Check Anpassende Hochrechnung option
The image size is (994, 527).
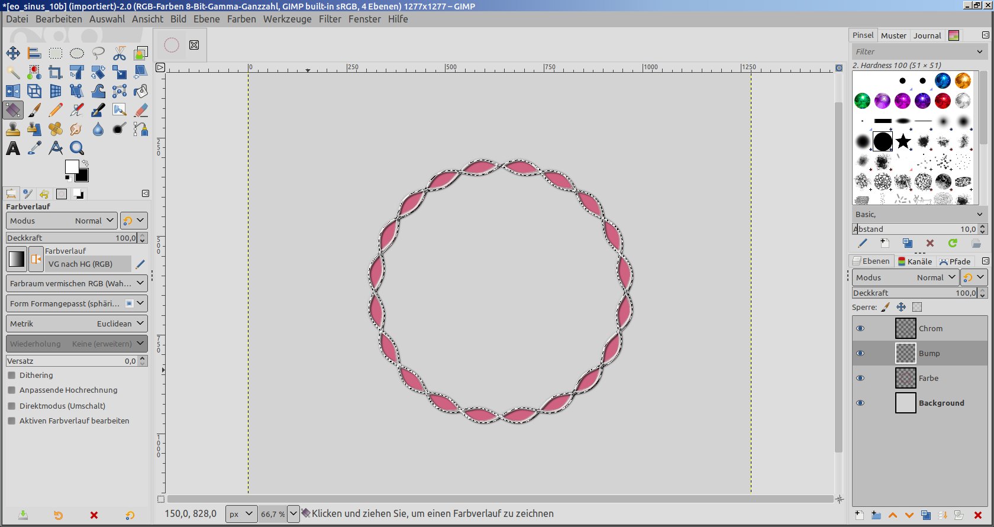pyautogui.click(x=12, y=390)
